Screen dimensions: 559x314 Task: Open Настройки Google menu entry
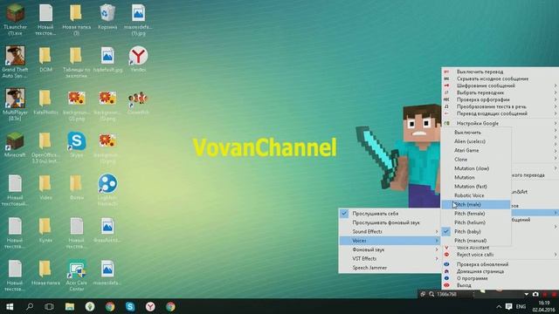coord(500,123)
